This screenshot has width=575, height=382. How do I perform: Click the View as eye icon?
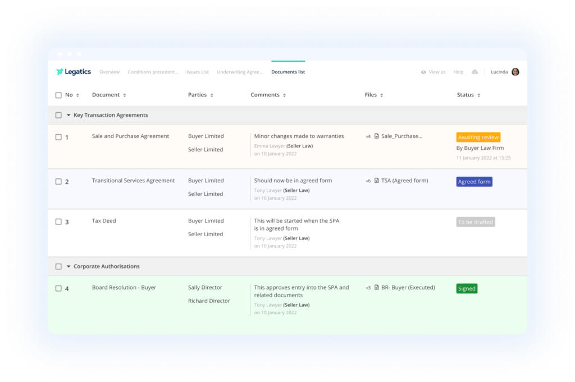(423, 72)
